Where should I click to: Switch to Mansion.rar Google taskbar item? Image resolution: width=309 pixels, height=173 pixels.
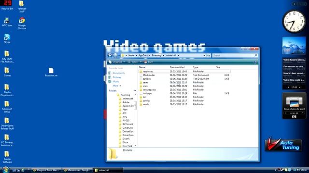(77, 170)
